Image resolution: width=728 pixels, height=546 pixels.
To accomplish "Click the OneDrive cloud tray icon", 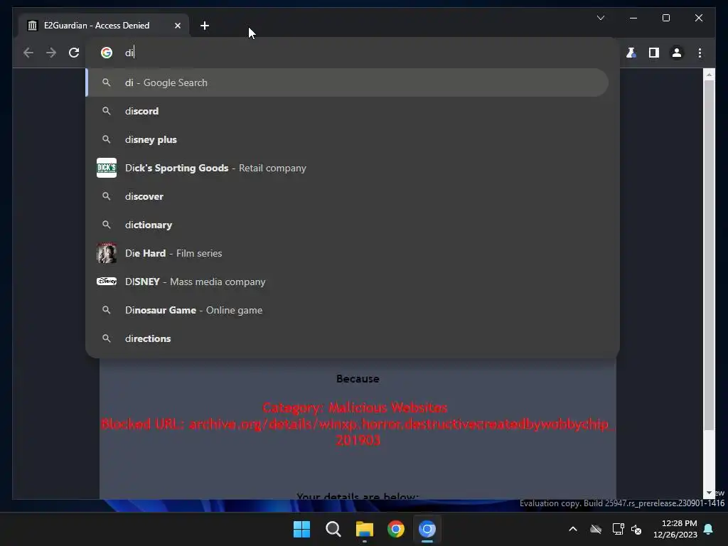I will 596,529.
